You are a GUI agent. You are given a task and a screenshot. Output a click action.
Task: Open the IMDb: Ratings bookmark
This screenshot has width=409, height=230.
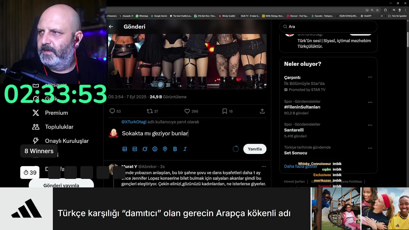pyautogui.click(x=273, y=16)
